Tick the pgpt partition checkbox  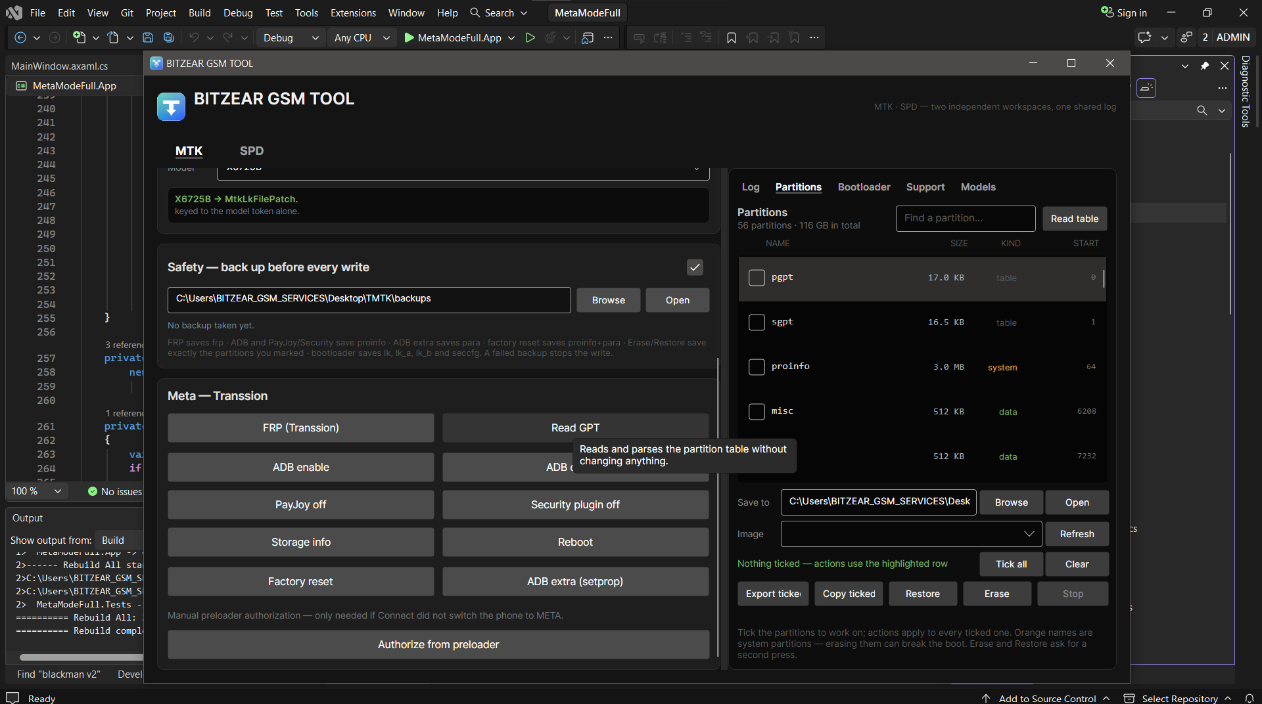click(x=757, y=278)
